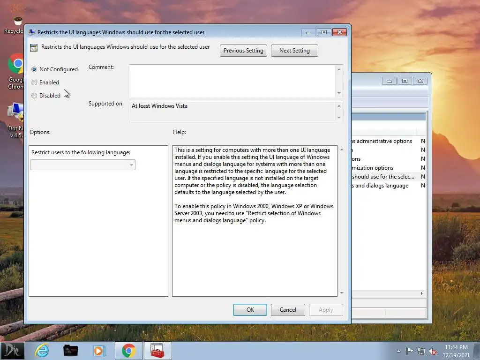
Task: Close the policy setting dialog
Action: [x=339, y=32]
